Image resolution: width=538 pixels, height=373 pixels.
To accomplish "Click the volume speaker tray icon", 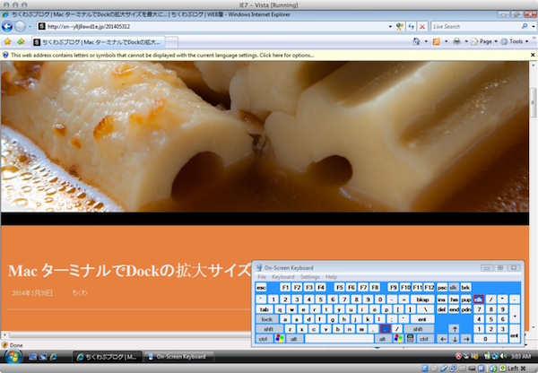I will (504, 357).
